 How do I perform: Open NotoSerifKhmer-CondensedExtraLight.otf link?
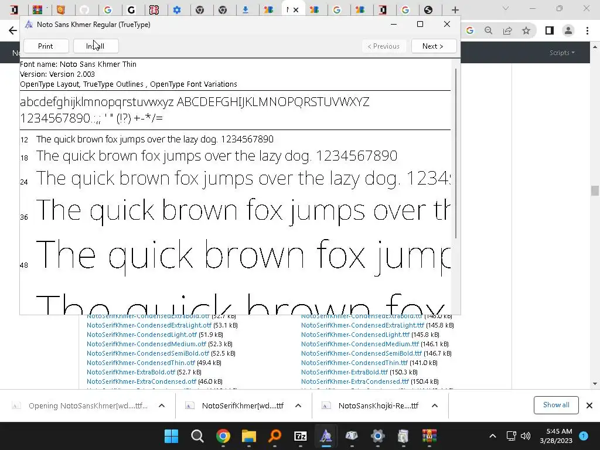point(149,325)
